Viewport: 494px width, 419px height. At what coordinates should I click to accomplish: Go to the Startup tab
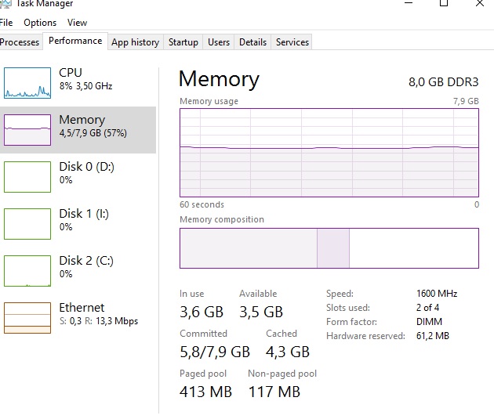[x=183, y=42]
